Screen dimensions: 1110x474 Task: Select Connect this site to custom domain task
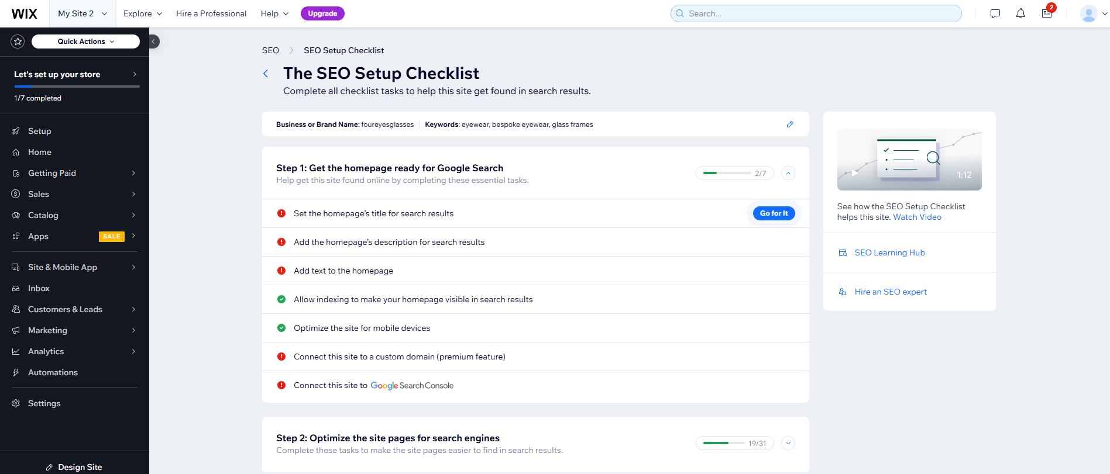(535, 357)
